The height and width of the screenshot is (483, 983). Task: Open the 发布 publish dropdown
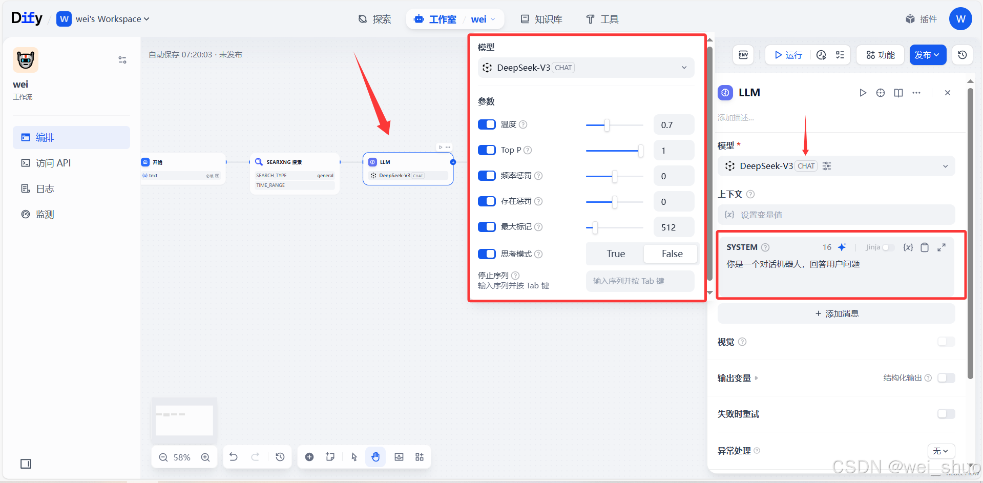[928, 55]
